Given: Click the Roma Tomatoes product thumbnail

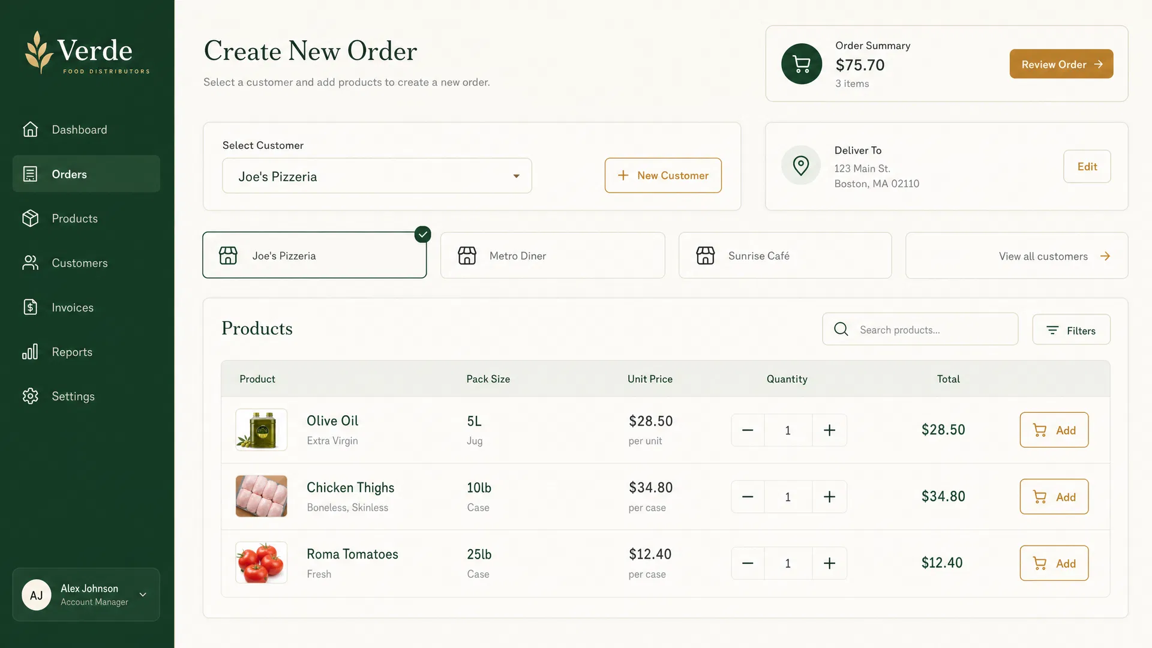Looking at the screenshot, I should coord(261,563).
